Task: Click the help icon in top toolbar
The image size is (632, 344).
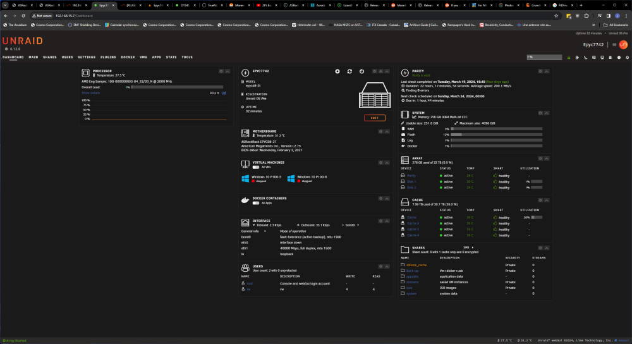Action: (x=619, y=58)
